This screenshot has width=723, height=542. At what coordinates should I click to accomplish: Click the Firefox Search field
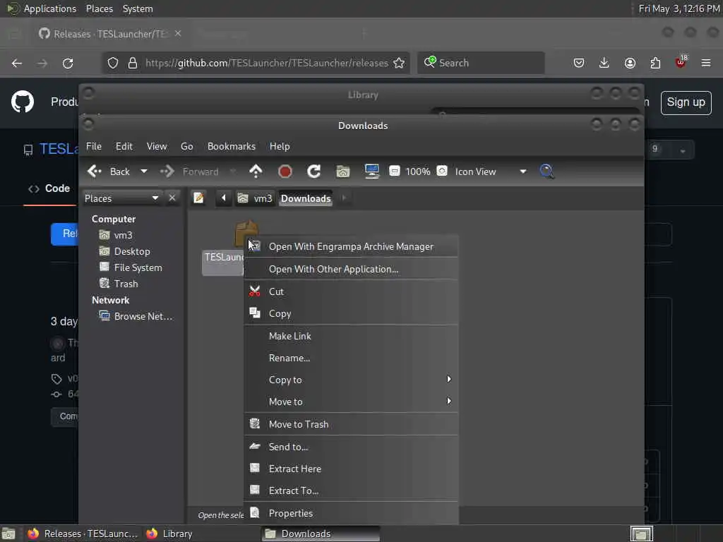[480, 63]
